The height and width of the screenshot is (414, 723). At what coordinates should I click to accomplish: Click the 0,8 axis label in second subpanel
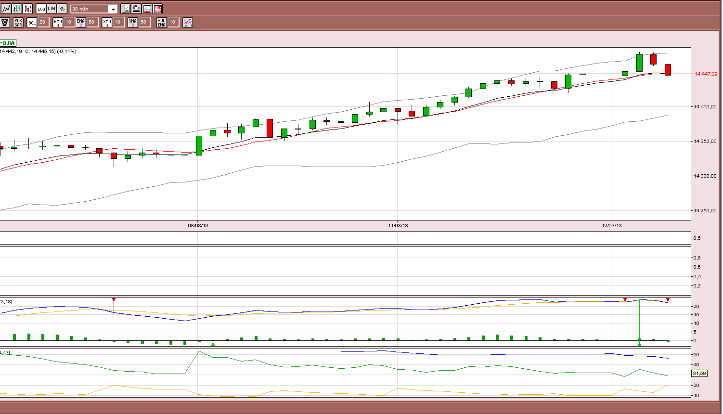[x=697, y=258]
